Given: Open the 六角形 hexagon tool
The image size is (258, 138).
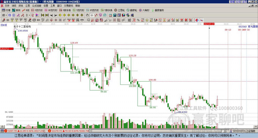Looking at the screenshot, I should (x=144, y=10).
